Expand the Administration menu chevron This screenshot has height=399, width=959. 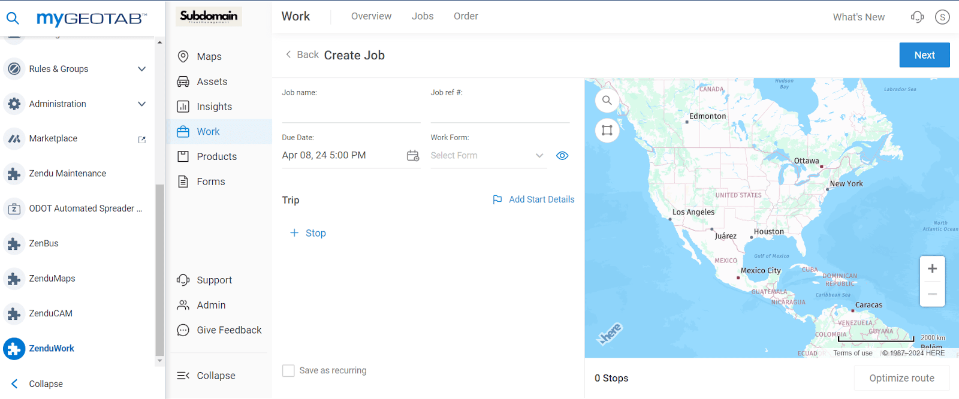142,104
